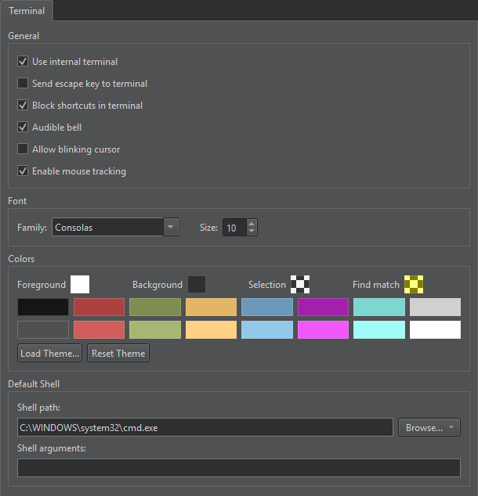Switch to the Terminal tab
The height and width of the screenshot is (496, 478).
27,11
